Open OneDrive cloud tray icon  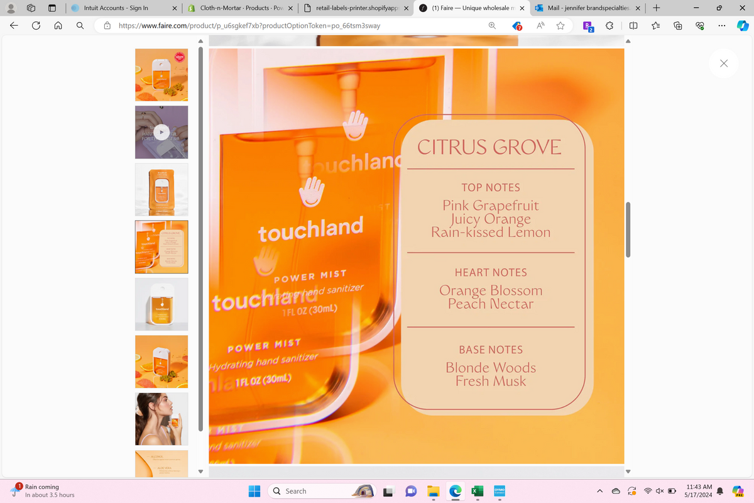(x=616, y=490)
